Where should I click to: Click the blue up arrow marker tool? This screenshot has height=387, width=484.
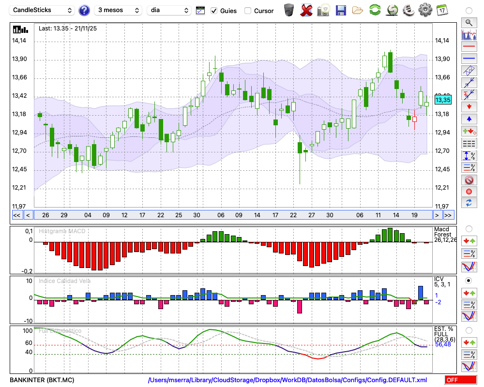[469, 119]
